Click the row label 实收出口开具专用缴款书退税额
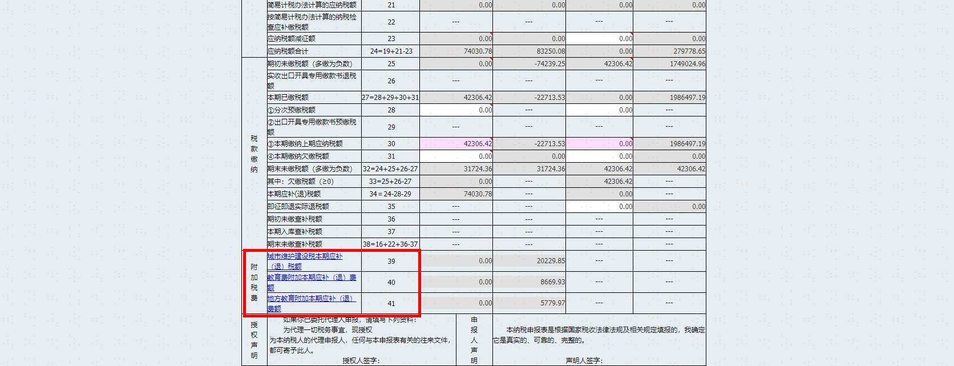Viewport: 954px width, 366px height. point(312,81)
